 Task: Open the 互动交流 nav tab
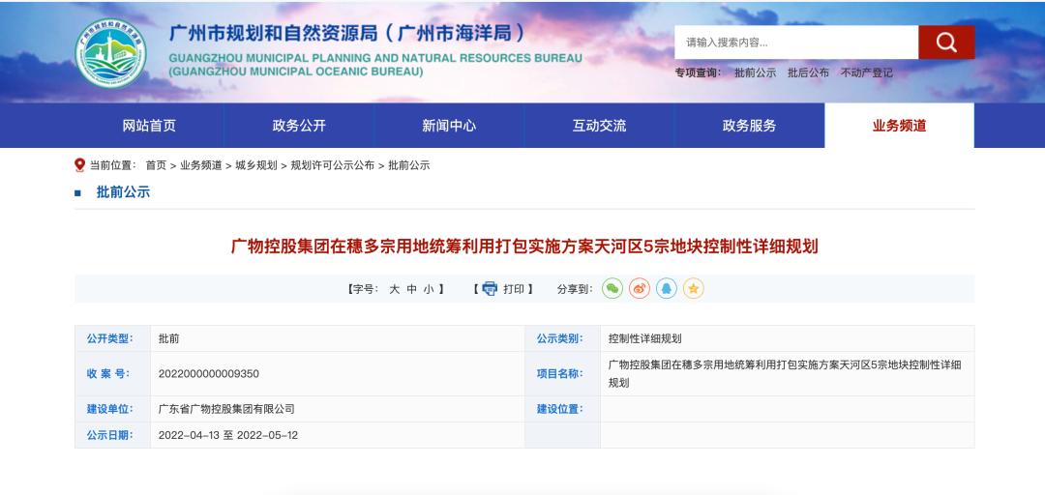599,126
